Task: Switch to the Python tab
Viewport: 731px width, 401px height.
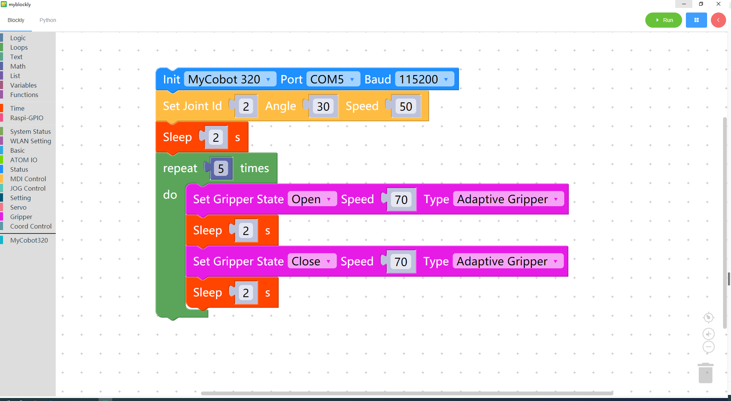Action: tap(48, 20)
